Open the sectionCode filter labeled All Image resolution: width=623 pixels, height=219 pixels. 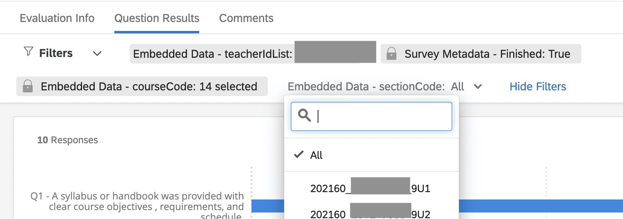(x=376, y=86)
